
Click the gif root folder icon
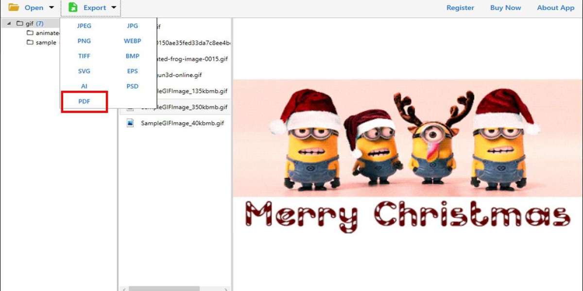point(19,23)
